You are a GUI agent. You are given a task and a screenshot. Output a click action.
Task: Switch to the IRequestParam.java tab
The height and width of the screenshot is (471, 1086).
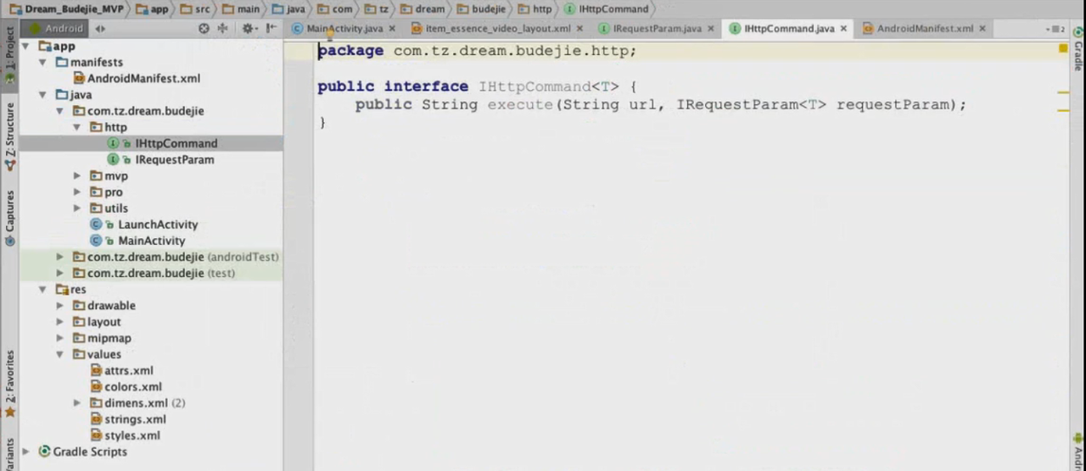657,29
